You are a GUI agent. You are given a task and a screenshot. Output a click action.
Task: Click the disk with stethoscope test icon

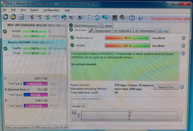point(31,17)
